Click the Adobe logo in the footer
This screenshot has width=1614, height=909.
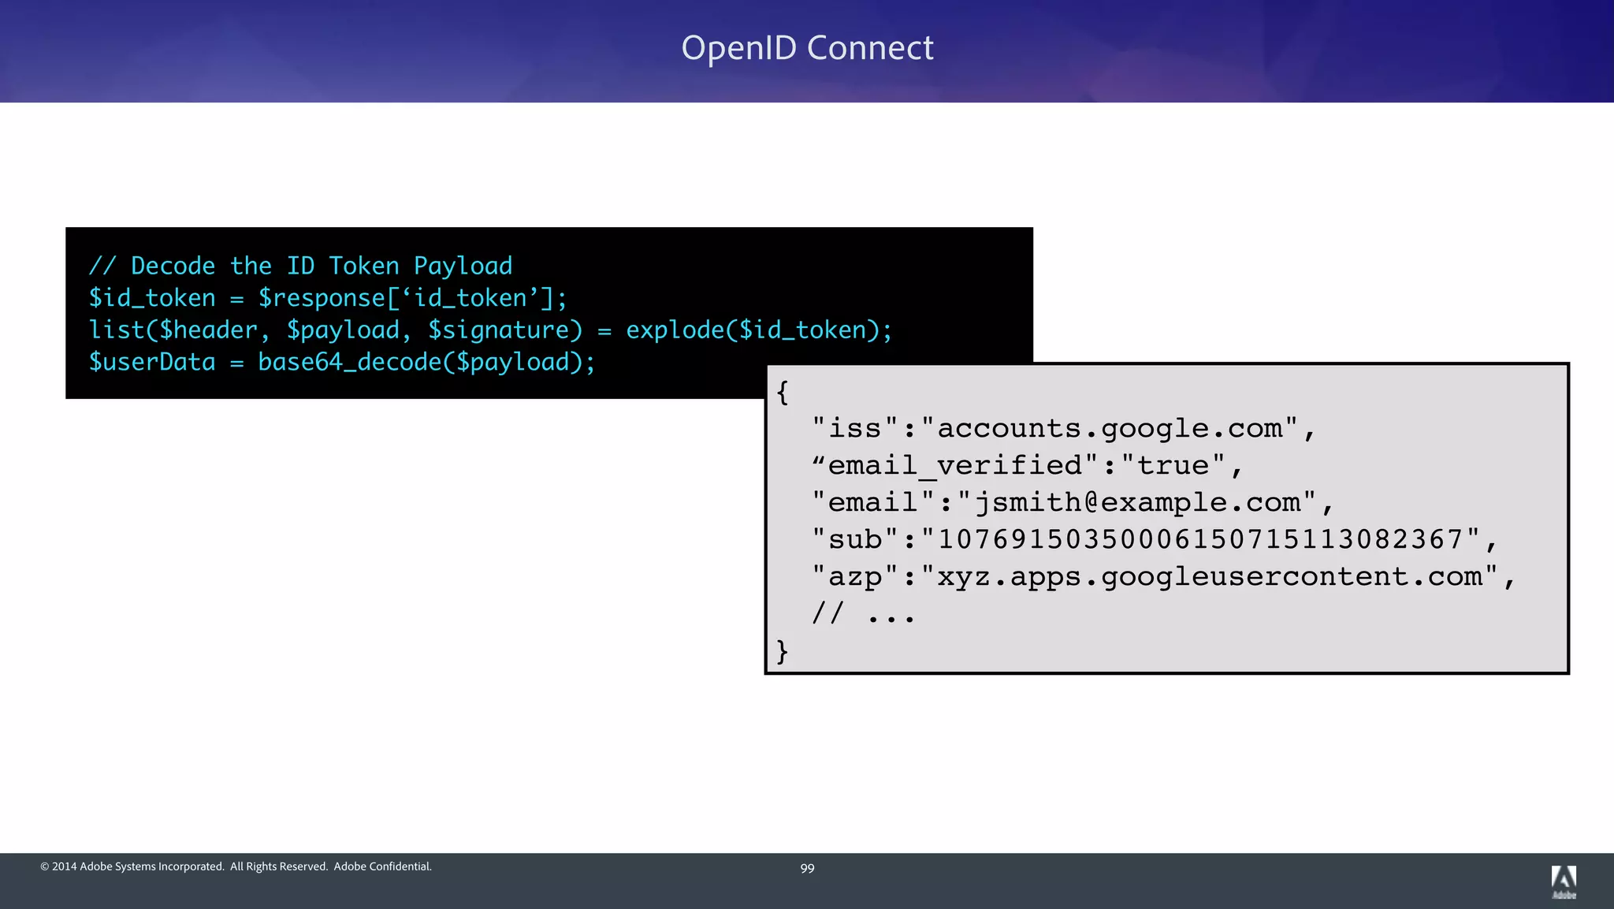point(1564,881)
